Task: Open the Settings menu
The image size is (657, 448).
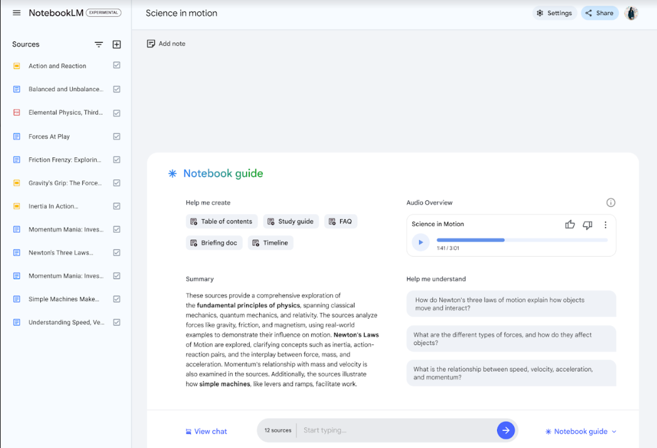Action: coord(554,13)
